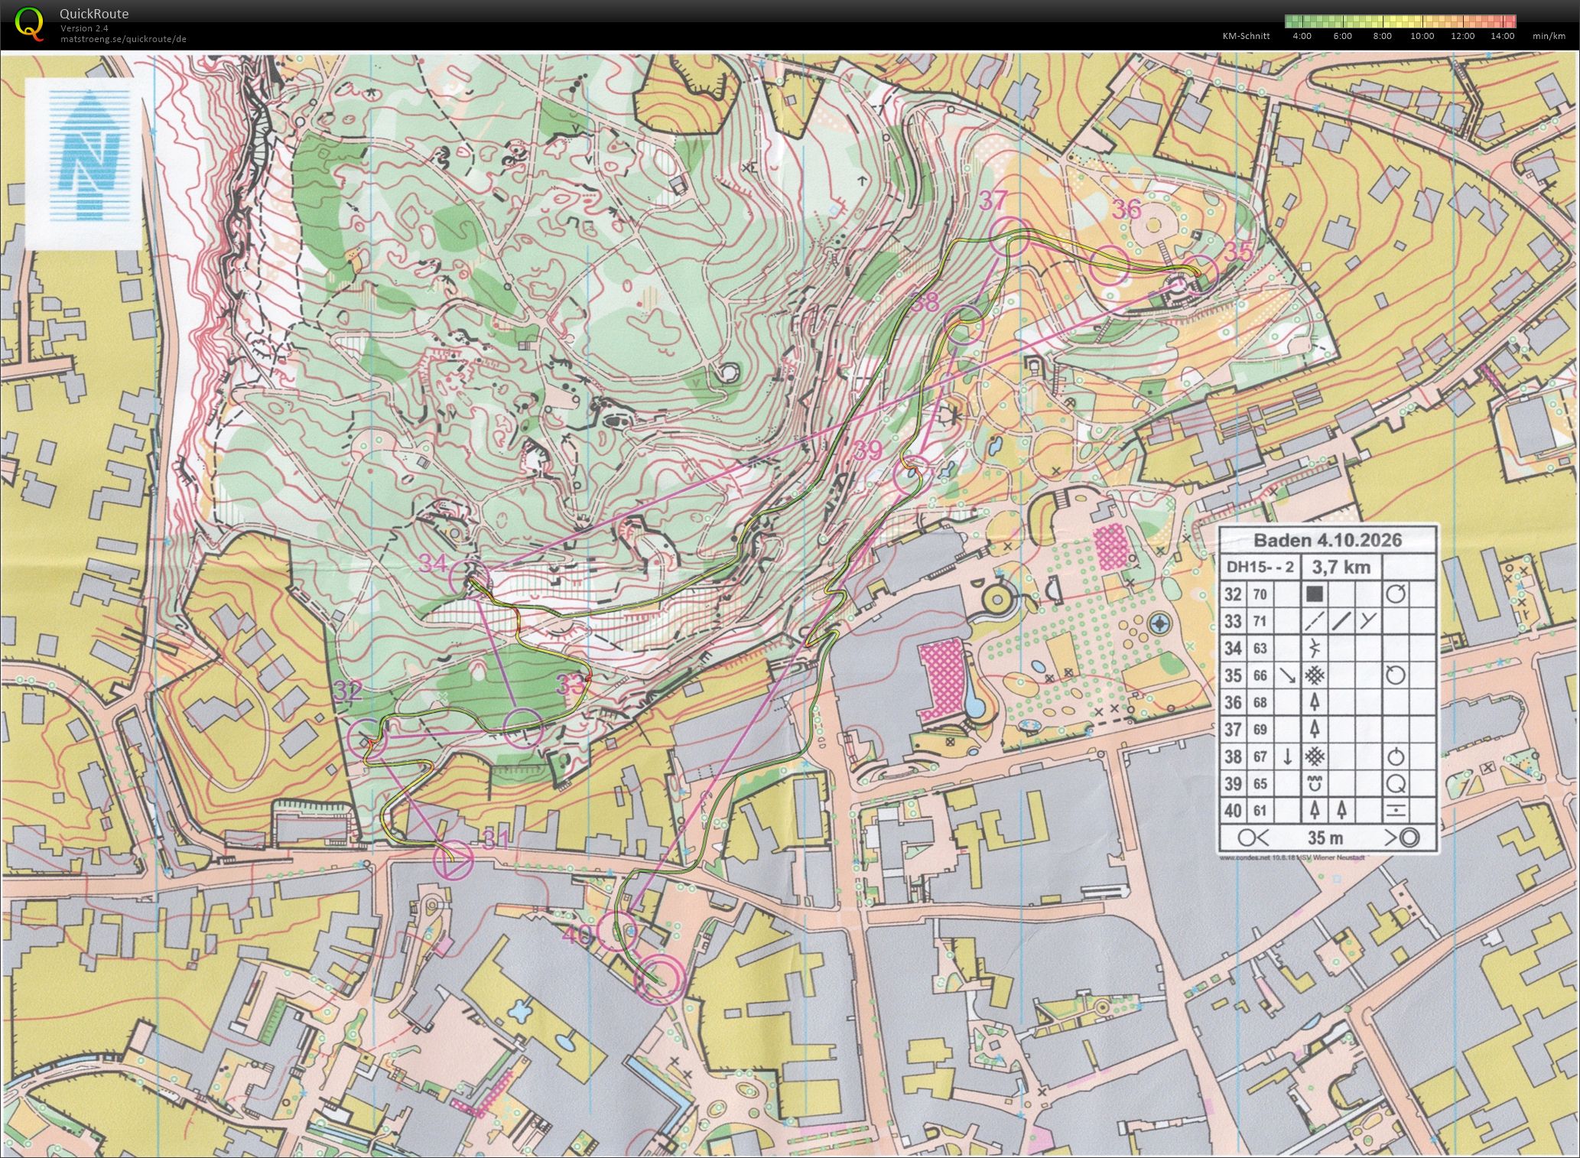1580x1158 pixels.
Task: Open the matstroeng.se/quickroute/de link
Action: (x=124, y=39)
